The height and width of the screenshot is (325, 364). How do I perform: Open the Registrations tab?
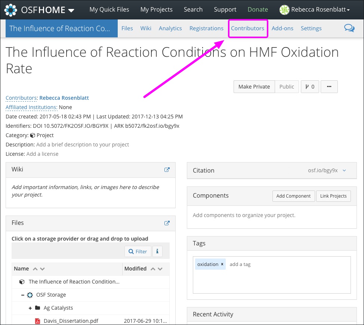point(206,28)
